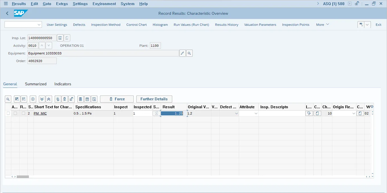The image size is (387, 193).
Task: Click the magnifier icon next to Equipment field
Action: (189, 53)
